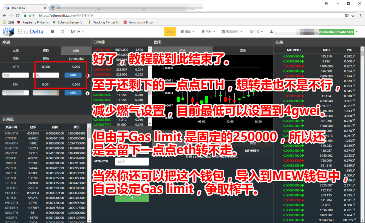Open the Tracking Twitter Fol bookmark
Viewport: 365px width, 223px height.
[x=104, y=22]
